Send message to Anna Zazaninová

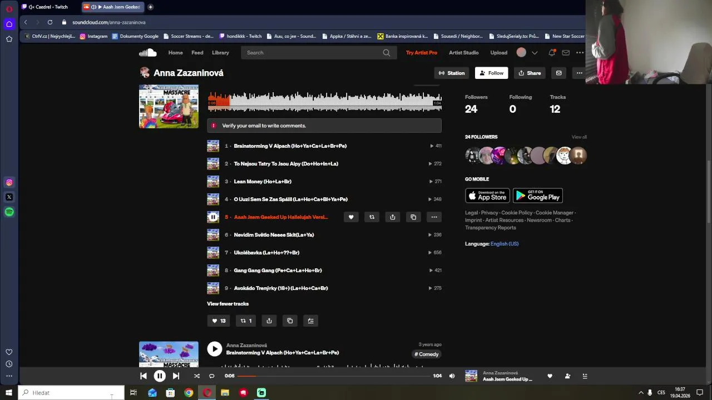pyautogui.click(x=559, y=73)
